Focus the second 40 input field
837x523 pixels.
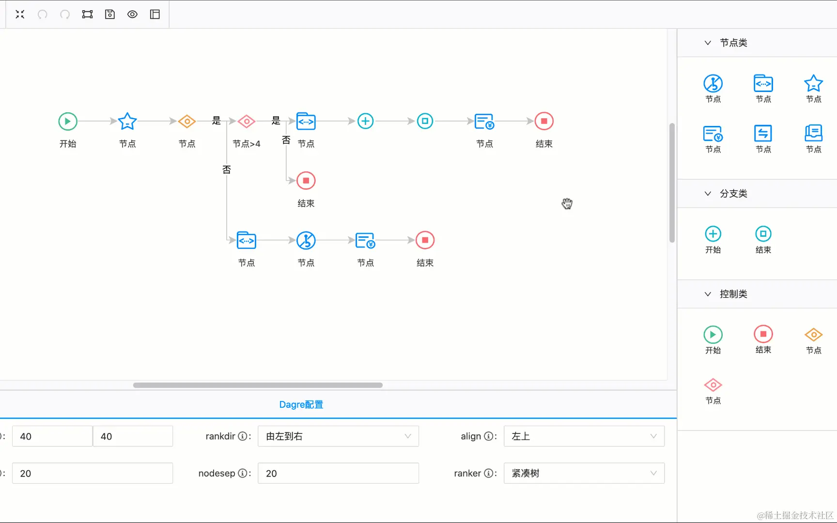(x=133, y=436)
